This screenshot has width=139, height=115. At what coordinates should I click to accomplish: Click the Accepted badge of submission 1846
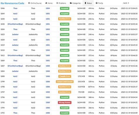(65, 8)
